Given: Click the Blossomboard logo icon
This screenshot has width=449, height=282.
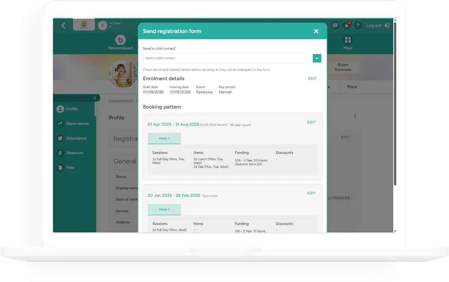Looking at the screenshot, I should (x=120, y=40).
